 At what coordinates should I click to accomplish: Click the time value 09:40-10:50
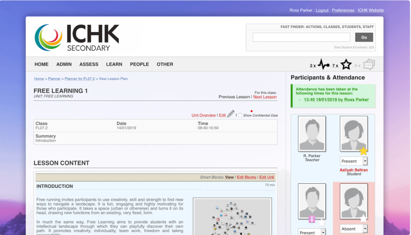pos(208,128)
